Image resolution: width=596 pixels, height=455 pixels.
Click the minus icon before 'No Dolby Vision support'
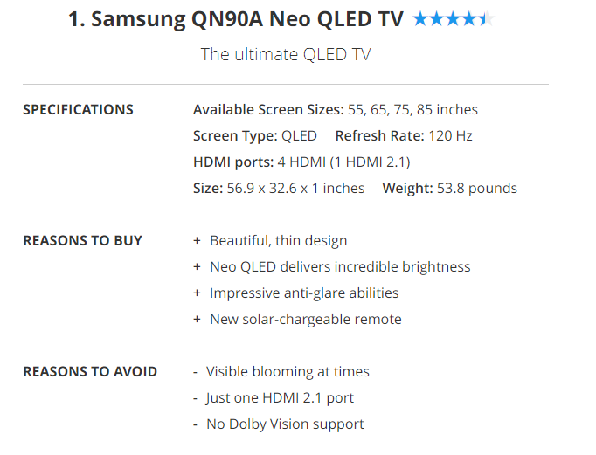196,424
